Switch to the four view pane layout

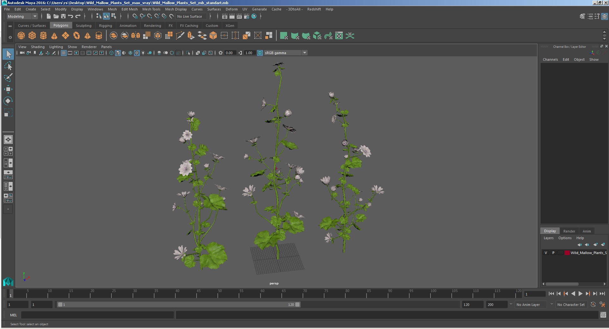point(8,151)
